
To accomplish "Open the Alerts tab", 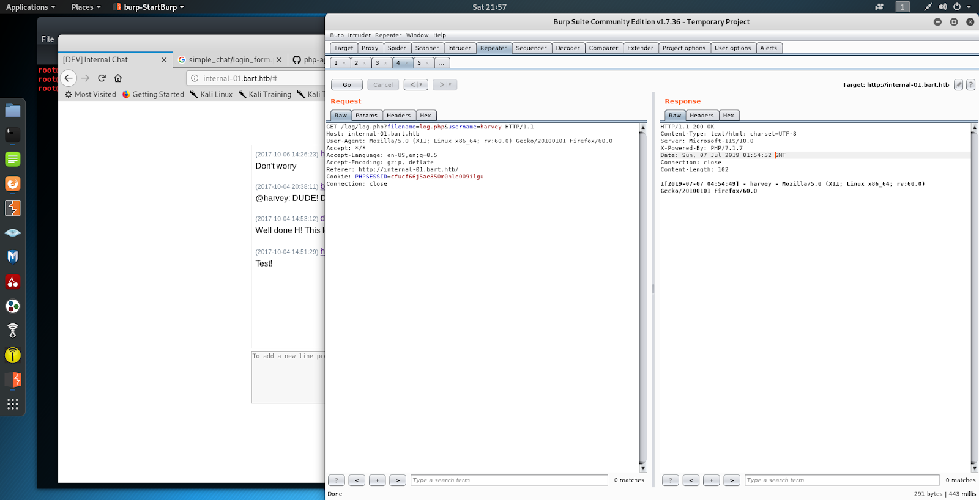I will click(769, 48).
